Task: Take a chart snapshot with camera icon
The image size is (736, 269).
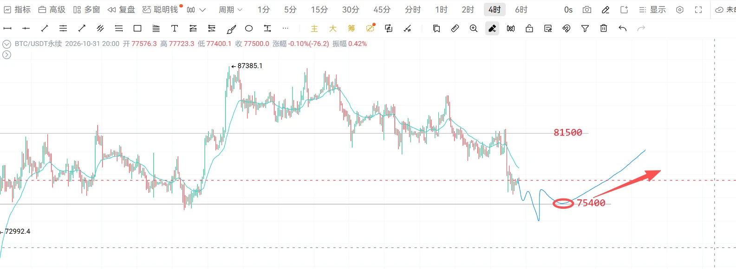Action: tap(587, 10)
